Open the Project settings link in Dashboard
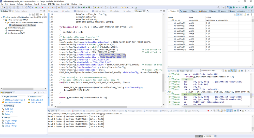254x138 pixels. (11, 121)
